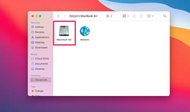Expand the Group By options dropdown
190x112 pixels.
click(126, 16)
